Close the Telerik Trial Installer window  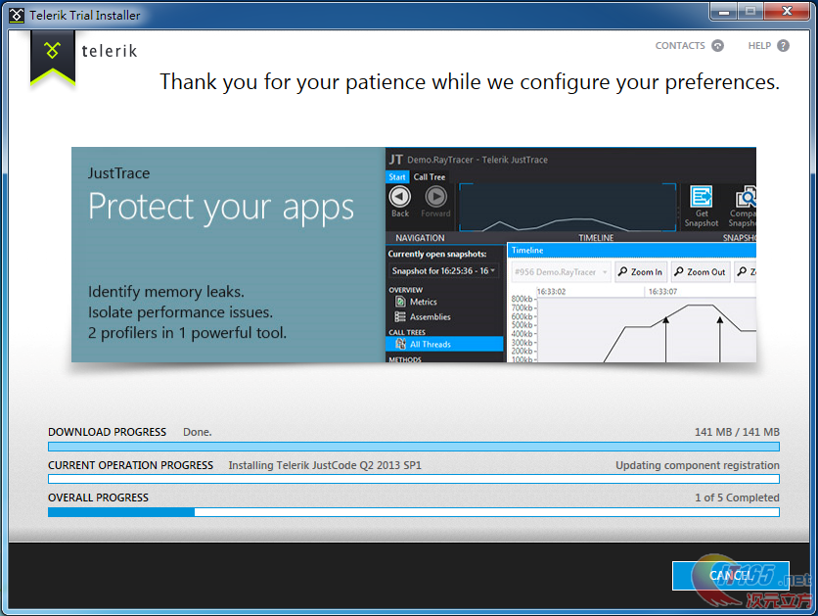(788, 12)
